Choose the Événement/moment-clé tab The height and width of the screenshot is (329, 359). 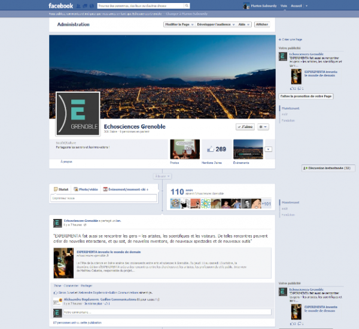pyautogui.click(x=126, y=189)
